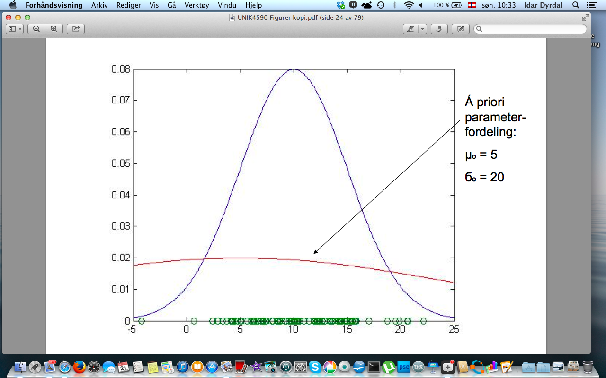The height and width of the screenshot is (378, 606).
Task: Open the pse app in the Dock
Action: coord(403,367)
